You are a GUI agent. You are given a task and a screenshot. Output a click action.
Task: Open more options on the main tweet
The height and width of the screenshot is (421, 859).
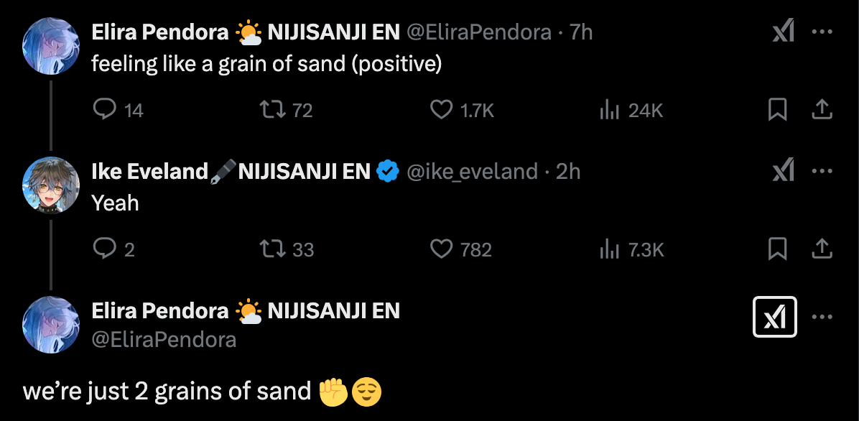point(822,317)
